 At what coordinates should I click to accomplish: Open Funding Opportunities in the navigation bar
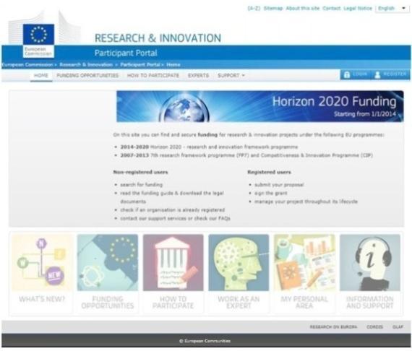point(87,75)
